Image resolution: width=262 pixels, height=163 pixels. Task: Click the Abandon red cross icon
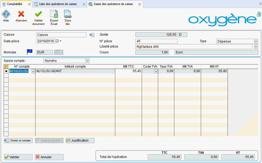(21, 14)
